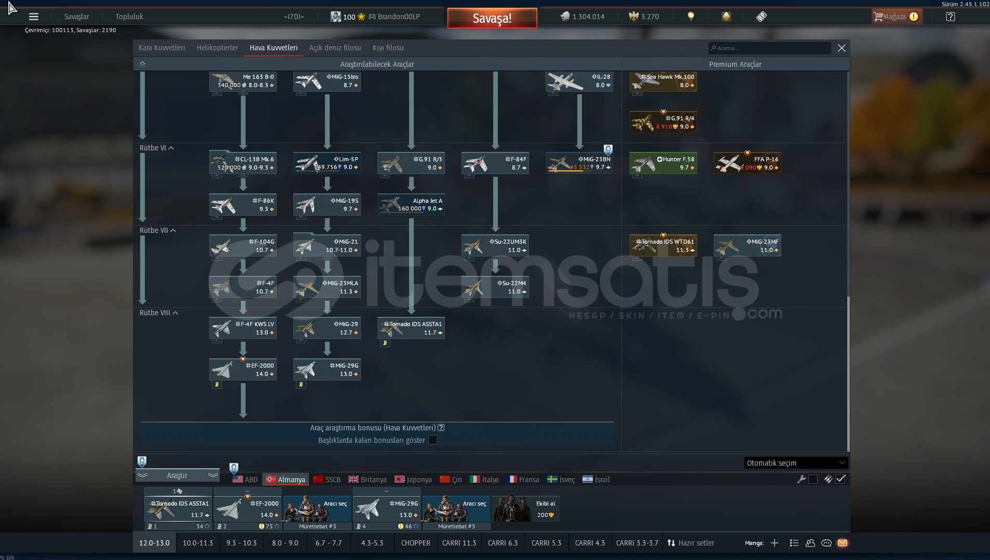This screenshot has height=560, width=990.
Task: Open the chat bubble icon
Action: click(x=826, y=543)
